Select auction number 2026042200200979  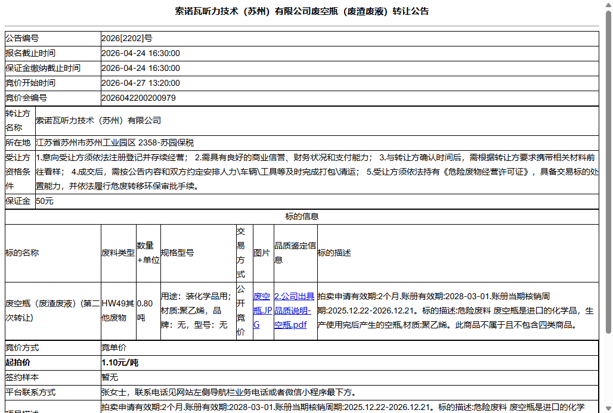(x=139, y=98)
